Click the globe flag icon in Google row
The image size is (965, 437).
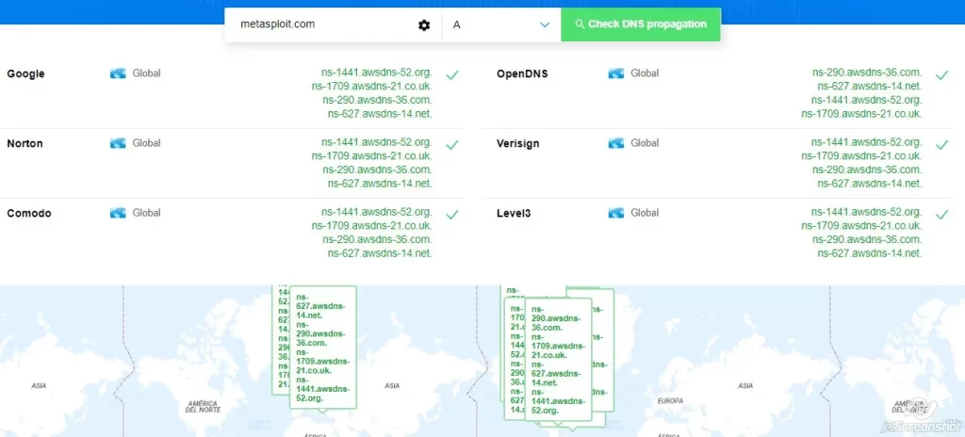tap(118, 73)
